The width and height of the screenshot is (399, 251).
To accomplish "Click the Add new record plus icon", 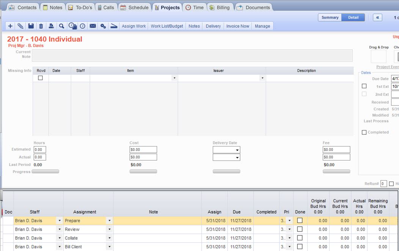I will 10,26.
